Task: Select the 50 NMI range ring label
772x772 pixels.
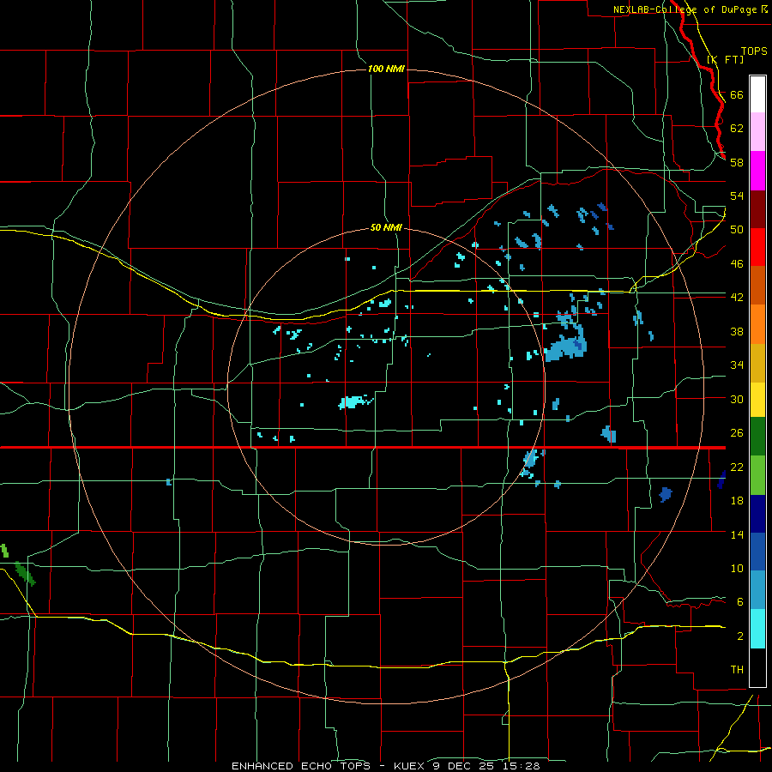Action: click(386, 227)
